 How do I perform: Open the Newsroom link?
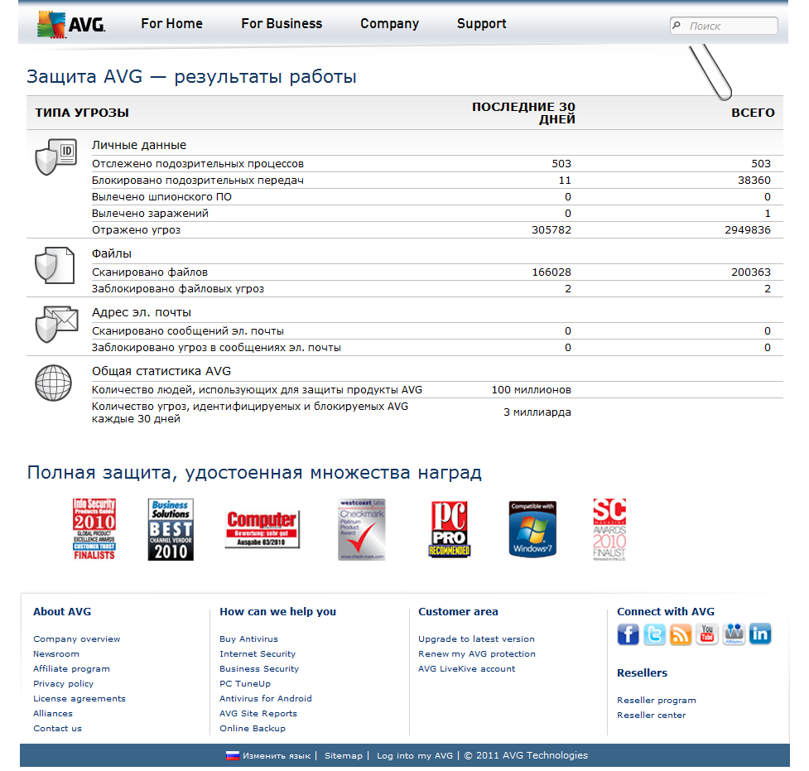[x=56, y=654]
